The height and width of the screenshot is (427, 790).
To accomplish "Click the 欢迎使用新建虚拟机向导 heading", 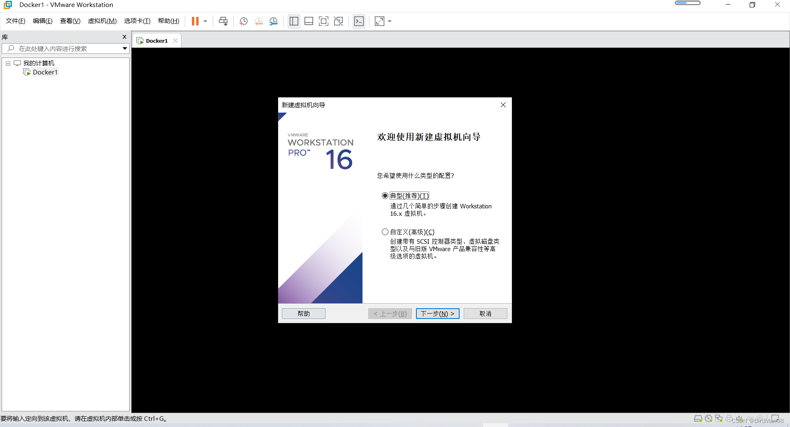I will pos(429,137).
